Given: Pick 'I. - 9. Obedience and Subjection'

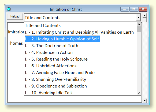Looking at the screenshot, I should click(x=81, y=86).
